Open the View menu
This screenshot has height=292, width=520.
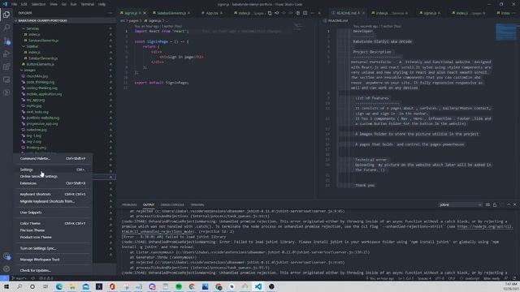(x=54, y=4)
